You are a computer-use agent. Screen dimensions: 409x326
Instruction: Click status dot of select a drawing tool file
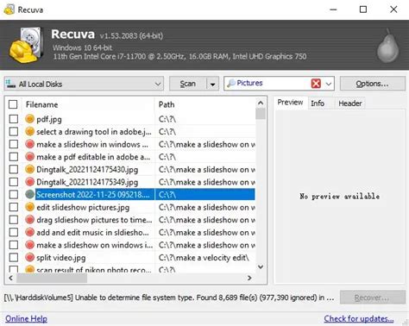point(29,131)
